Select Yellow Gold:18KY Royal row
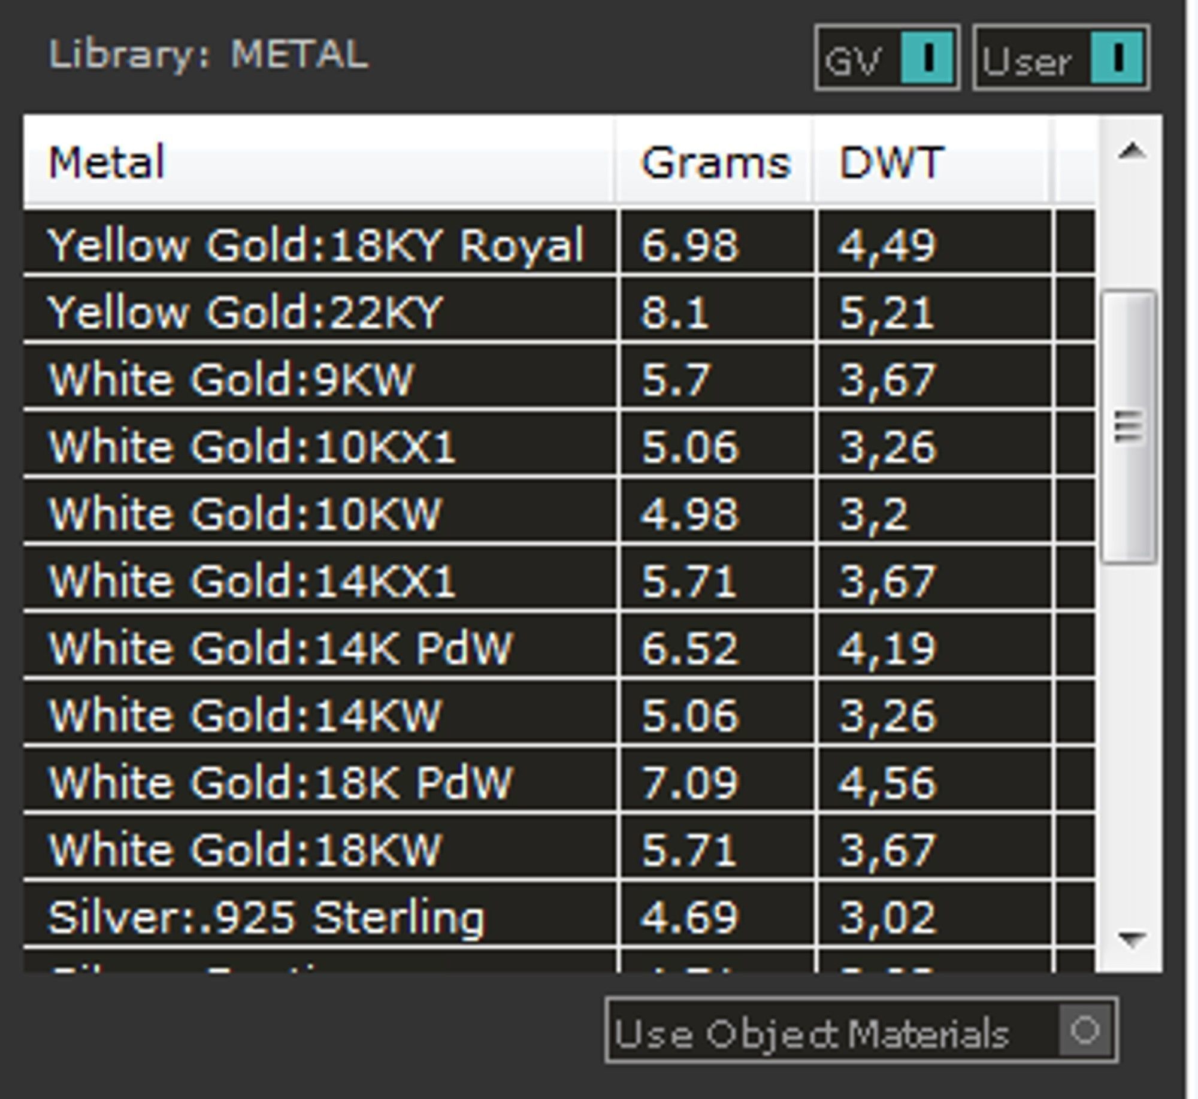 pos(316,245)
